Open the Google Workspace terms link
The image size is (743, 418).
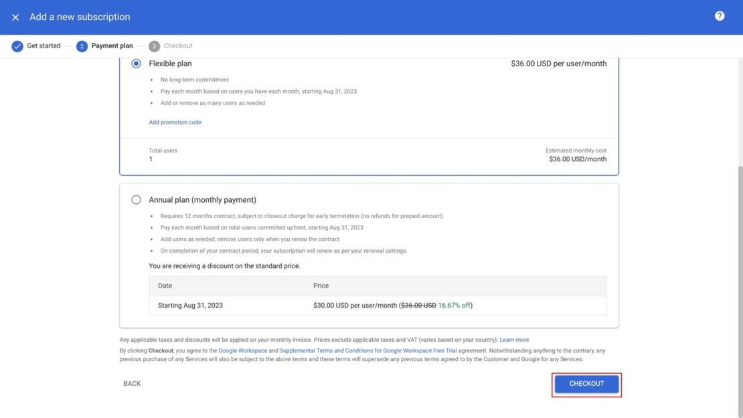[242, 350]
